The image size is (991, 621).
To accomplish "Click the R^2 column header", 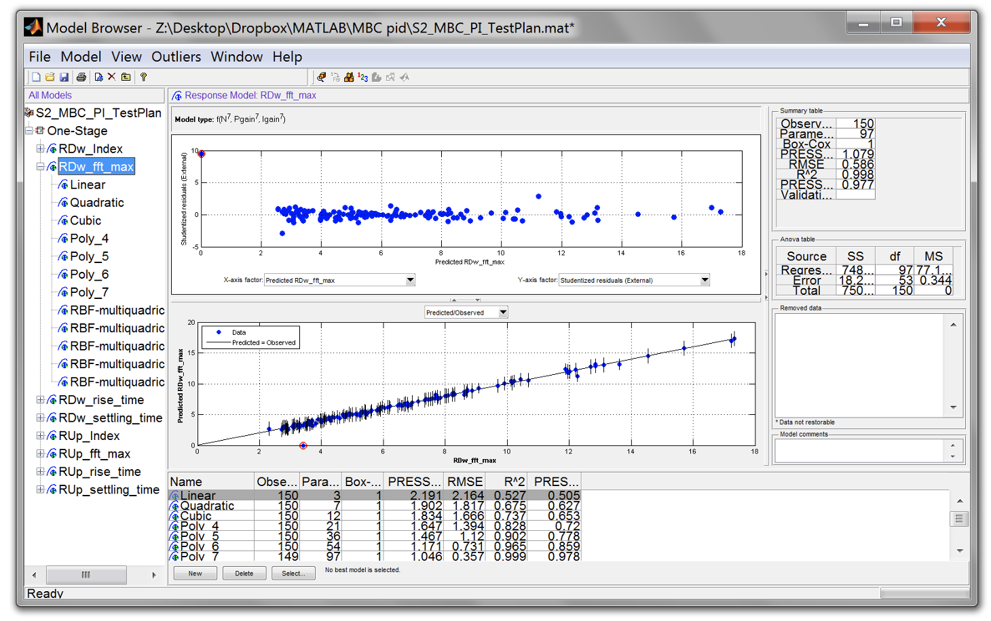I will coord(506,481).
